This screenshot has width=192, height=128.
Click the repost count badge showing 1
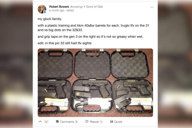[x=101, y=122]
